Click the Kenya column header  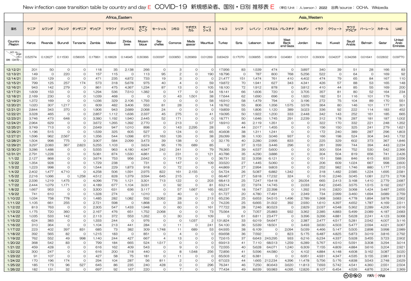[31, 43]
